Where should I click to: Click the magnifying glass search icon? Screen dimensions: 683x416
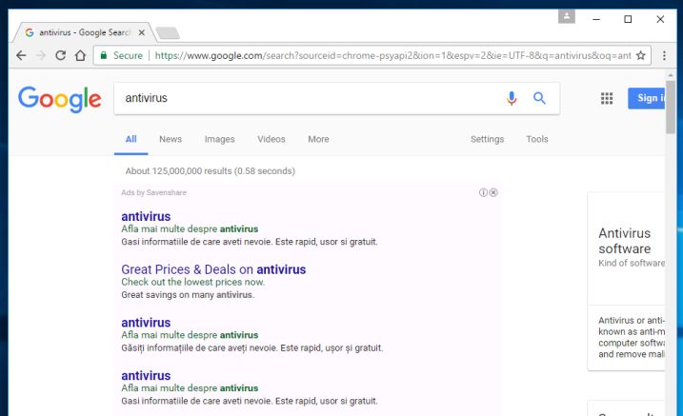(x=539, y=98)
